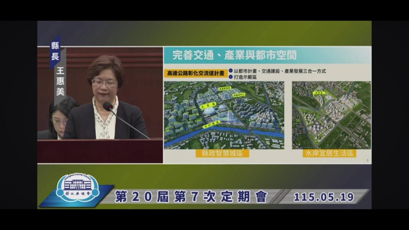Click the 王惠美 vertical name label
The height and width of the screenshot is (230, 409).
pyautogui.click(x=60, y=82)
